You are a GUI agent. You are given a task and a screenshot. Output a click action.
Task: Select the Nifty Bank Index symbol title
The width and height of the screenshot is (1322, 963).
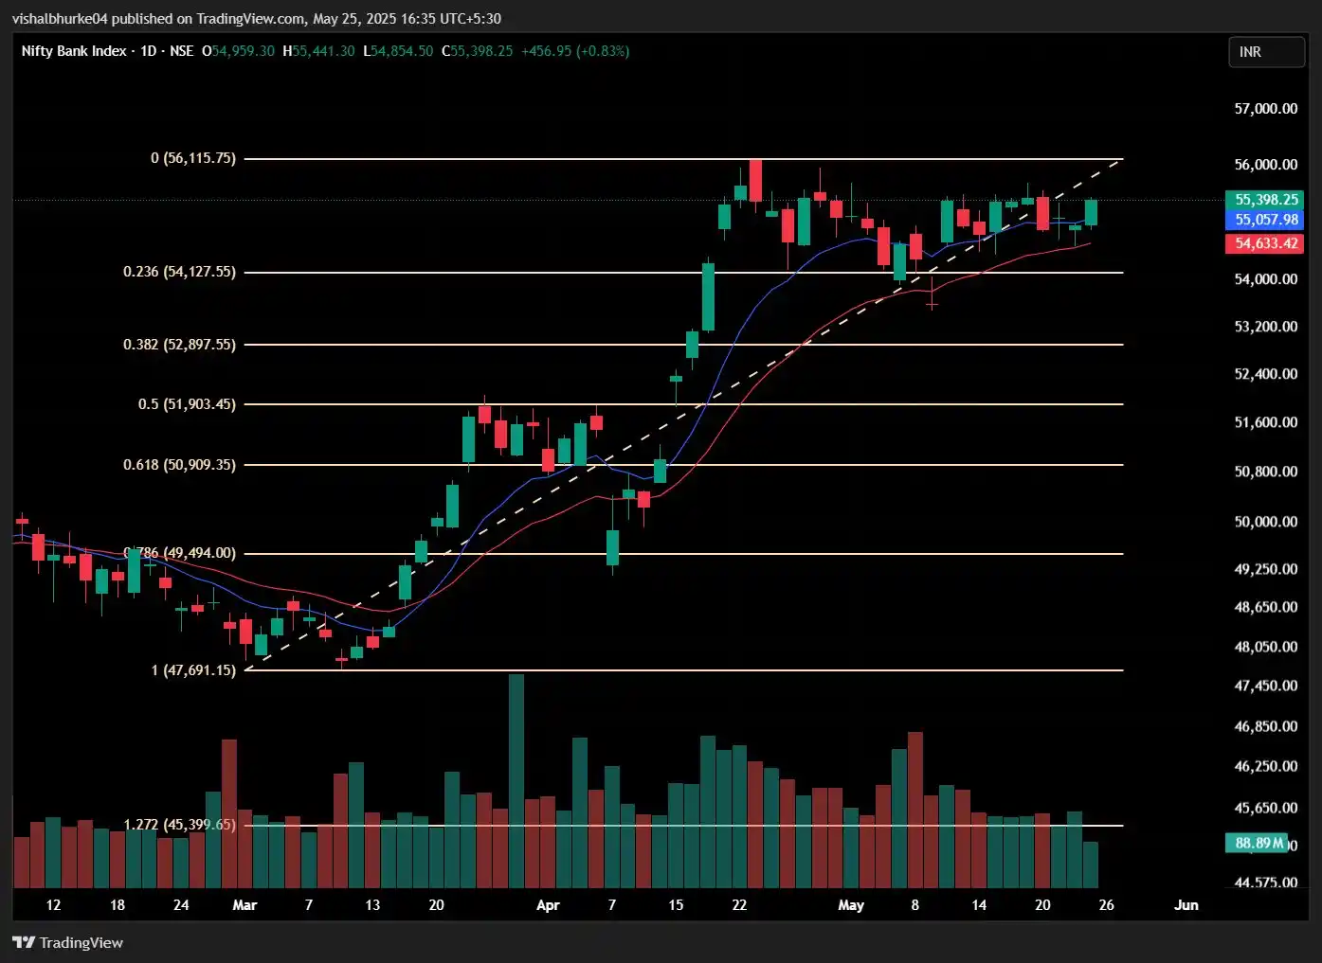(x=74, y=51)
